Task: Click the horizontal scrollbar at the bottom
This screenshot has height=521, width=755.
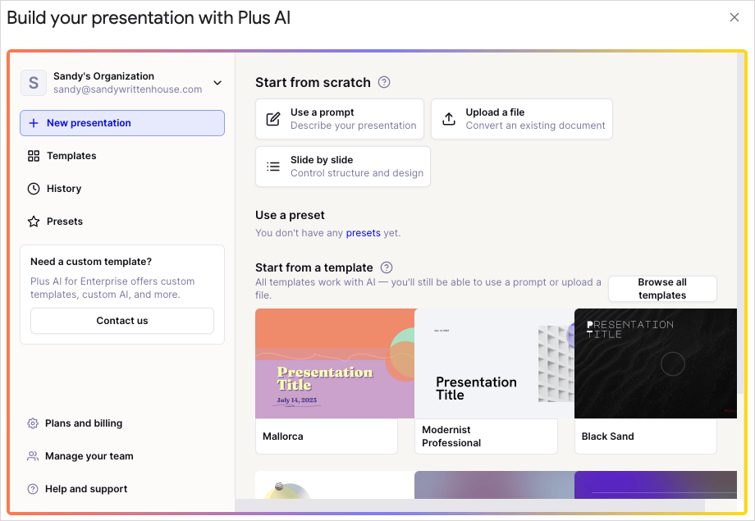Action: tap(469, 505)
